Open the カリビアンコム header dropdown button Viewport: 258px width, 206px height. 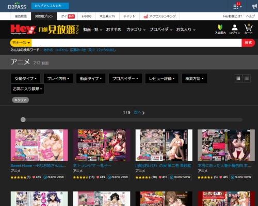50,6
